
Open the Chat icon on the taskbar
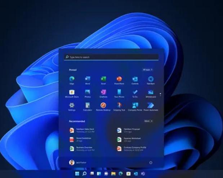[106, 174]
